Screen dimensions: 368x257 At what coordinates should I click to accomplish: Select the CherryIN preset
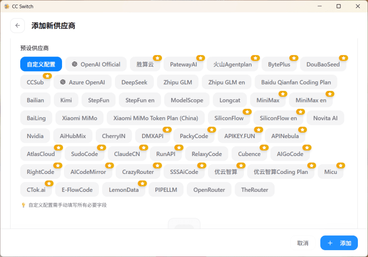[x=114, y=136]
